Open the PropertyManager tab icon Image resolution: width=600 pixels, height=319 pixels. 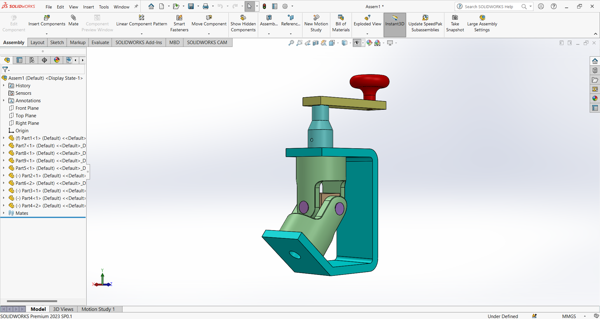click(19, 60)
